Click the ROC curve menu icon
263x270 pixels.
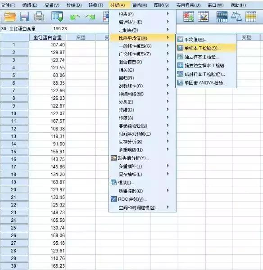tap(113, 199)
